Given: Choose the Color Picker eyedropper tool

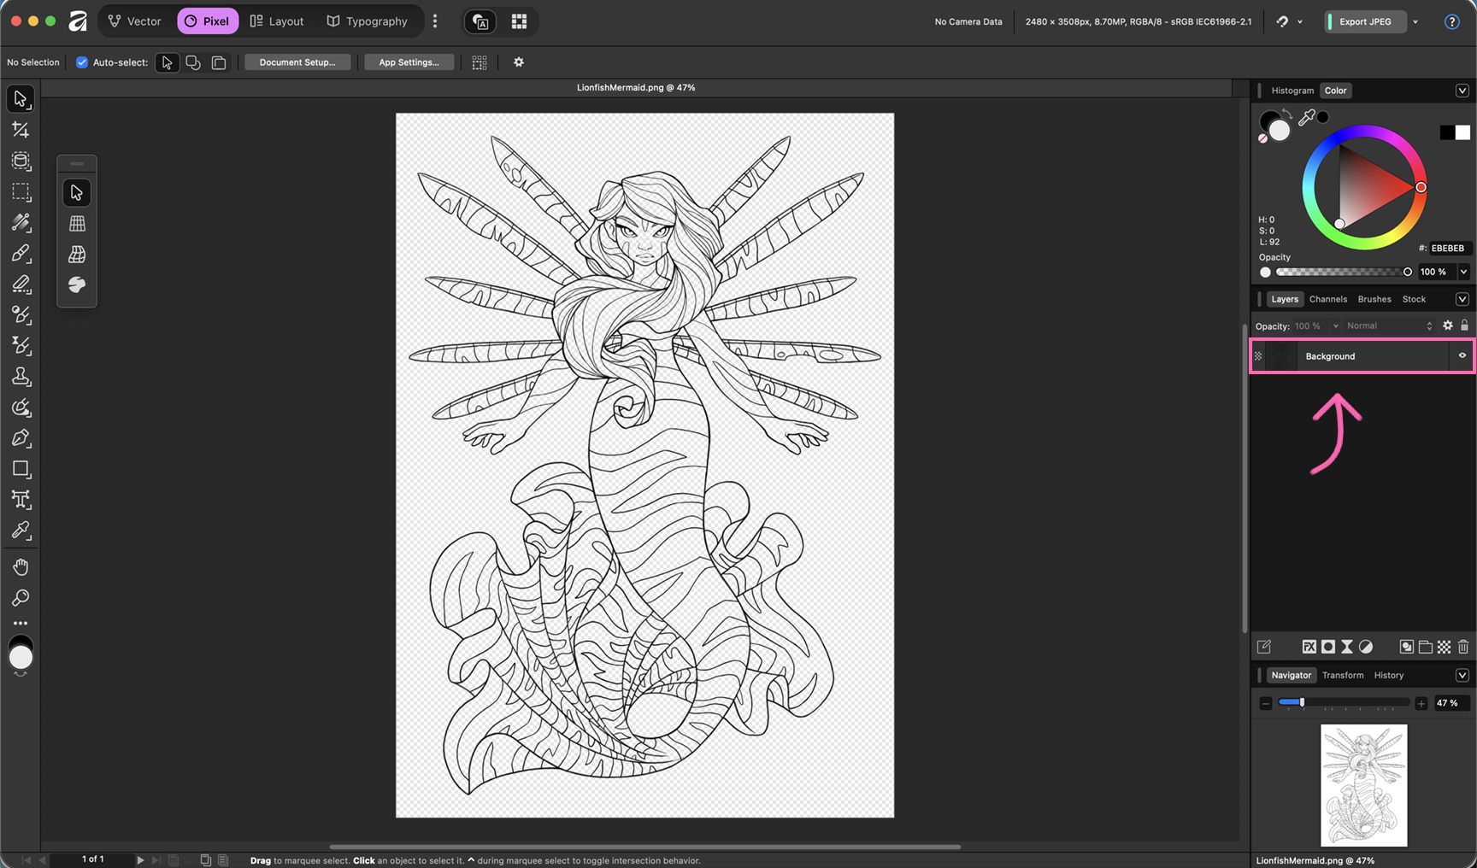Looking at the screenshot, I should [21, 531].
